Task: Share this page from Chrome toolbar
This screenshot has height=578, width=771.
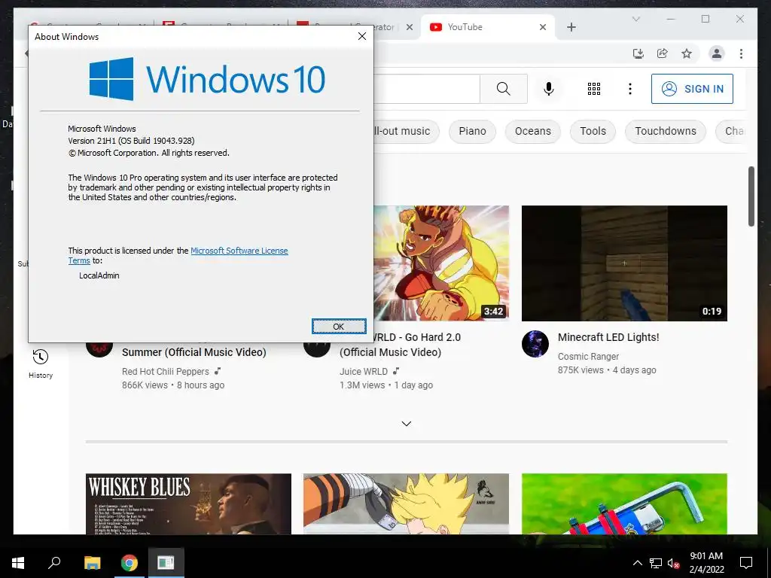Action: [x=663, y=53]
